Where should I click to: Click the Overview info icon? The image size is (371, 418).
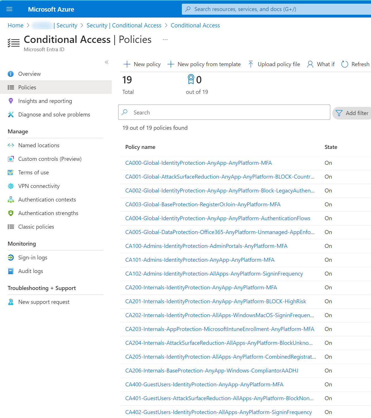[11, 74]
